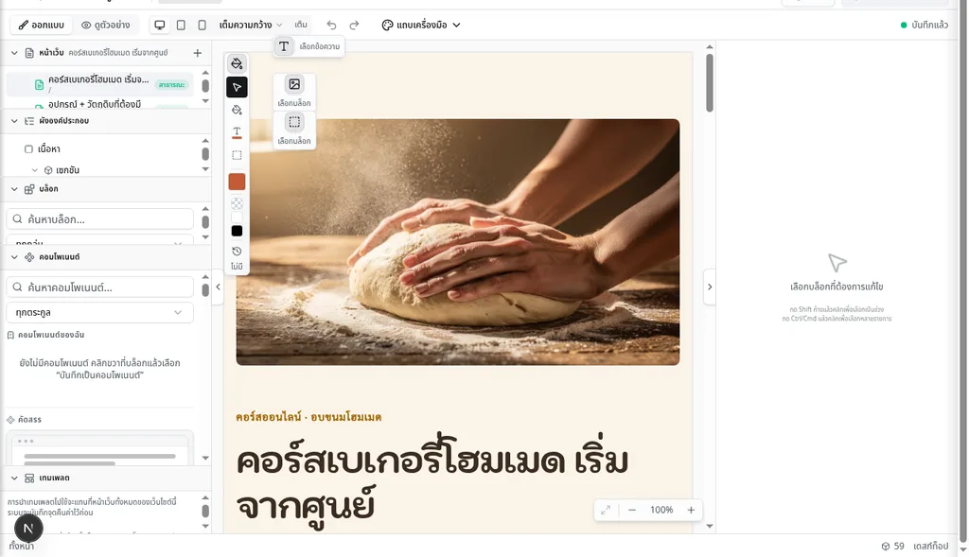Screen dimensions: 969x557
Task: Click the cube icon beside 59
Action: click(x=886, y=546)
